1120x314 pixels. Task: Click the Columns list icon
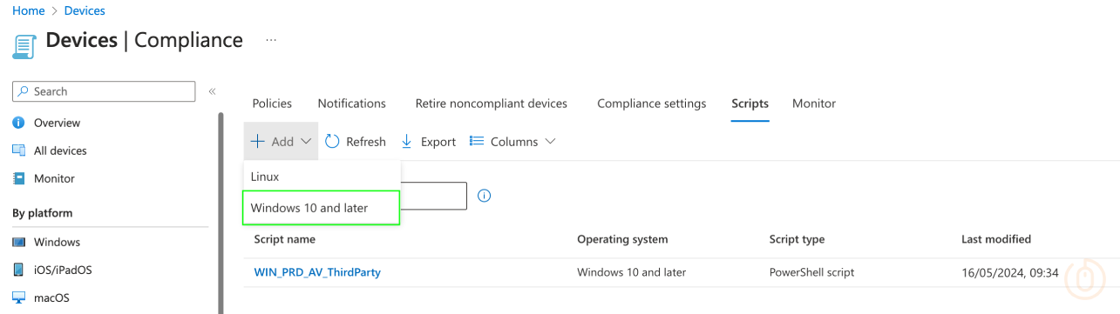coord(477,141)
